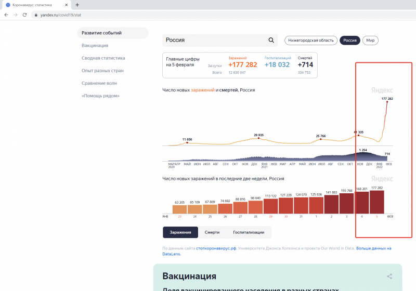Select the Коронавирус: статистика browser tab

click(37, 5)
